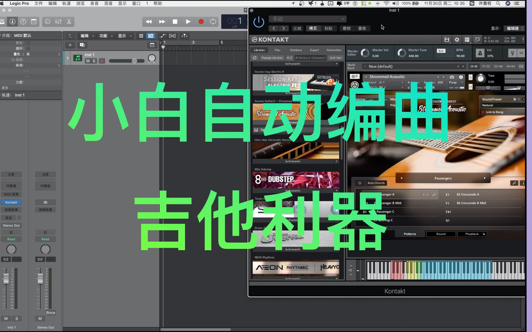Image resolution: width=532 pixels, height=332 pixels.
Task: Click Kontakt minimize view icon
Action: 477,40
